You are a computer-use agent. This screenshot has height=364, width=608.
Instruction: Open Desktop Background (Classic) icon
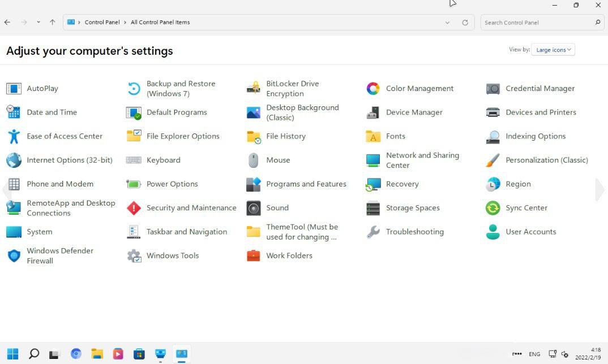coord(254,112)
